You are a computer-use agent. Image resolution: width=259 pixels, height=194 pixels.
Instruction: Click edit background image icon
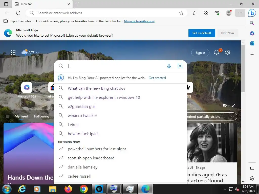click(225, 105)
